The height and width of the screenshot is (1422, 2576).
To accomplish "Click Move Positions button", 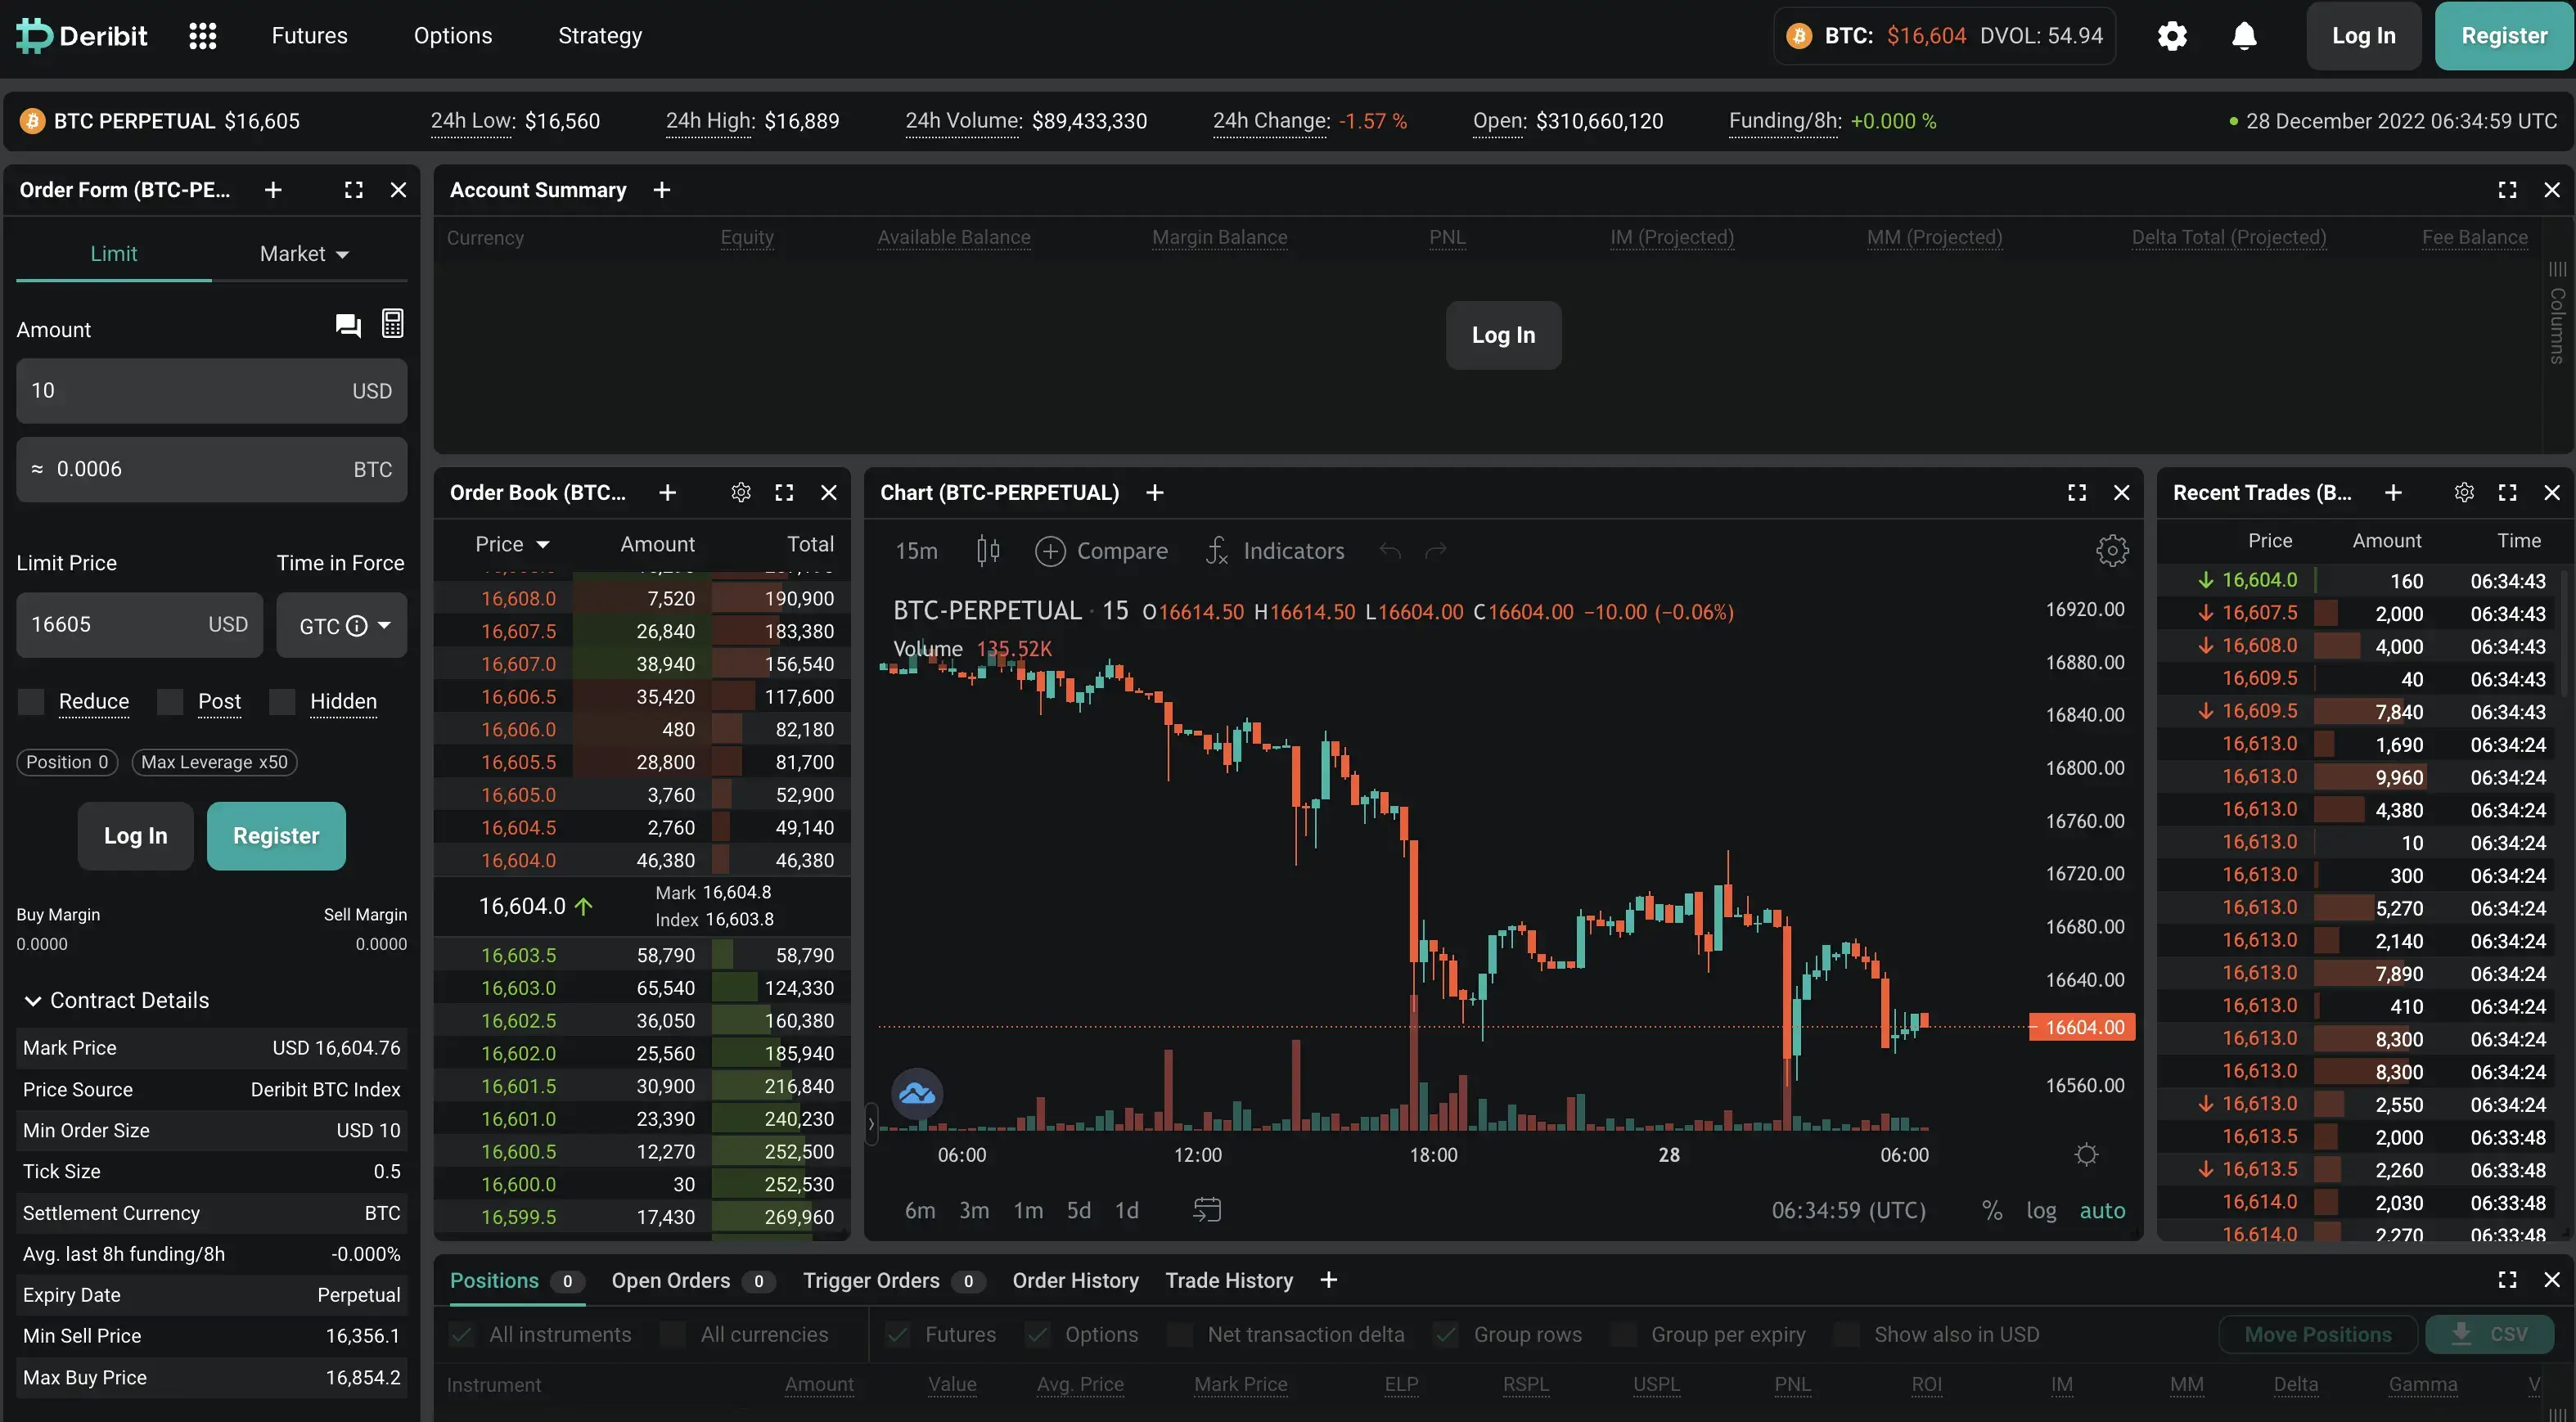I will click(2318, 1334).
